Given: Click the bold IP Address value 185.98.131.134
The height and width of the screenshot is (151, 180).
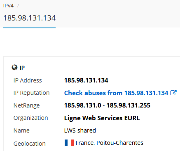Looking at the screenshot, I should 86,80.
